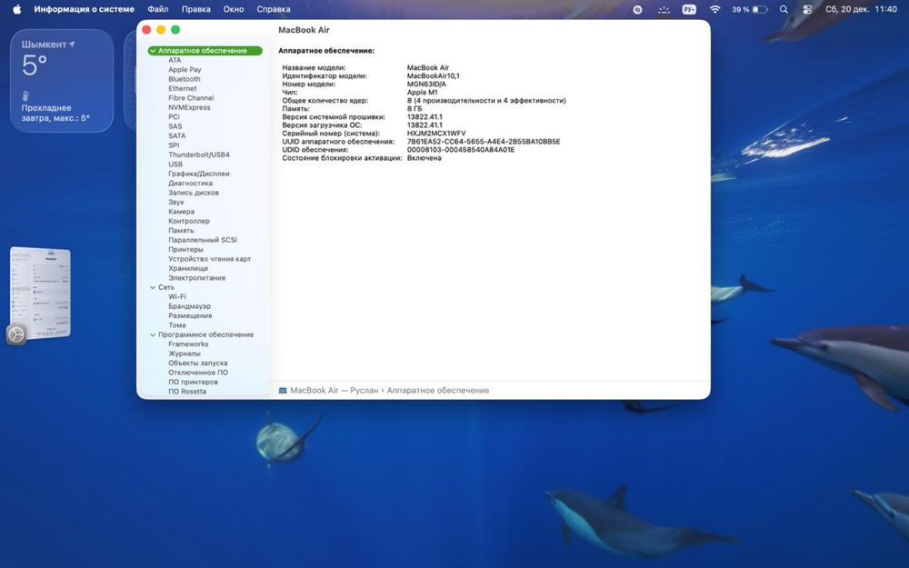The image size is (909, 568).
Task: Select SAS in the sidebar
Action: [175, 126]
